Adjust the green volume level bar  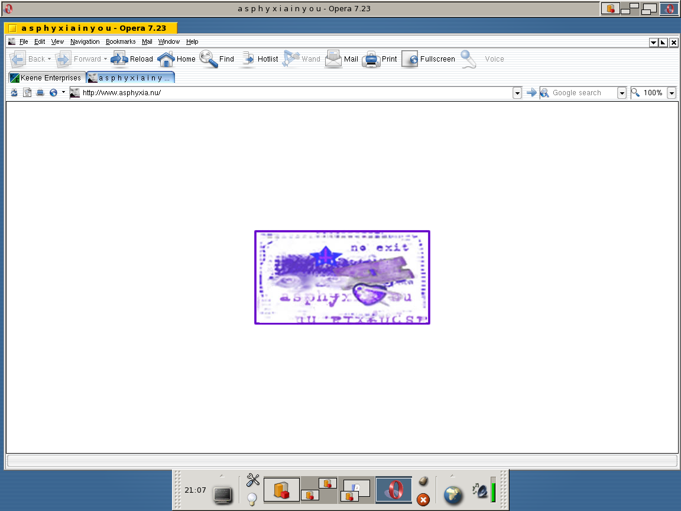click(x=494, y=490)
